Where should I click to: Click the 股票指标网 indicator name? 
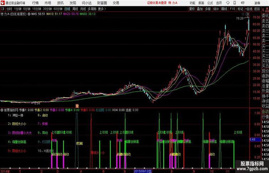11,110
